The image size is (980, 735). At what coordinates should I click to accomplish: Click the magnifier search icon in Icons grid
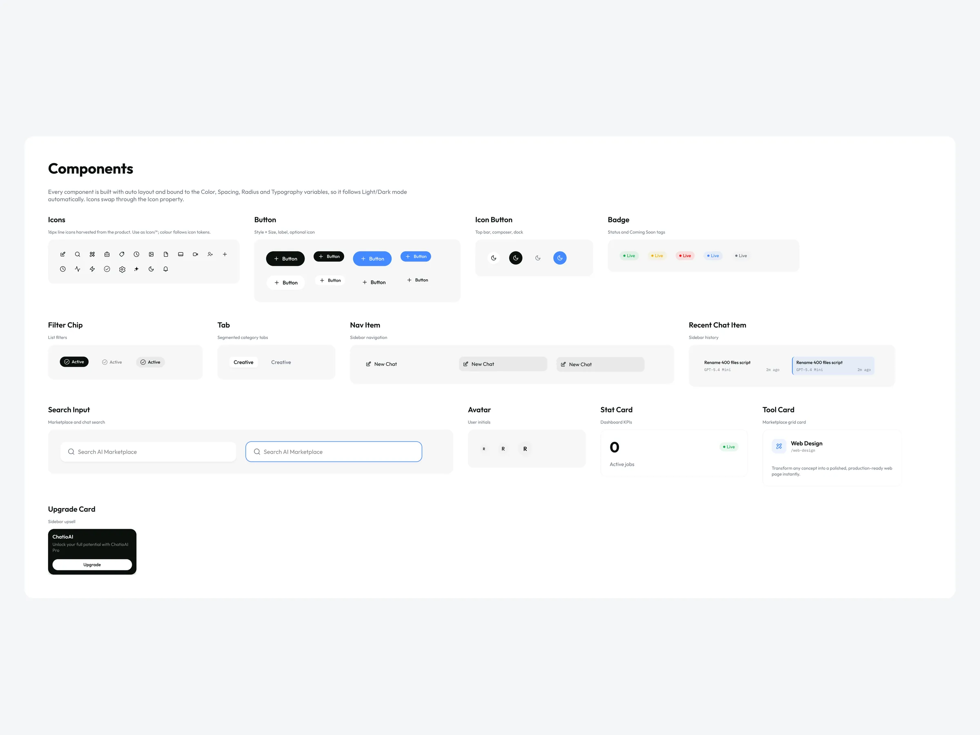click(78, 254)
